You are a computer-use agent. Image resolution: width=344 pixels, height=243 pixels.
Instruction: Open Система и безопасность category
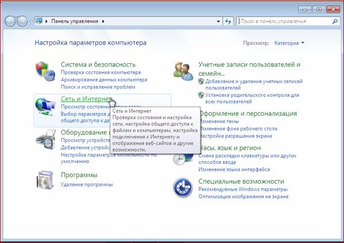(98, 64)
